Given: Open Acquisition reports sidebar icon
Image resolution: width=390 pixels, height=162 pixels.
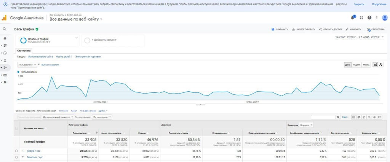Looking at the screenshot, I should click(x=5, y=68).
